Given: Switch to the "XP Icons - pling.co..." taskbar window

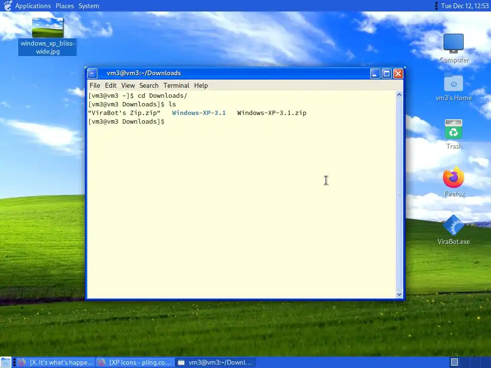Looking at the screenshot, I should click(x=135, y=362).
